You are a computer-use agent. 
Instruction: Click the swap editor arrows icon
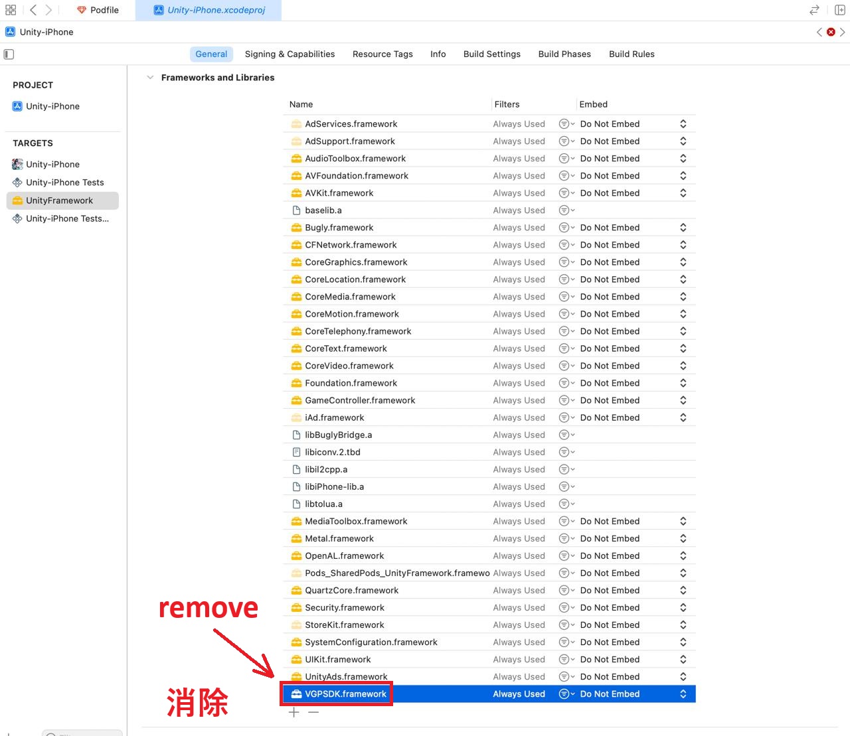tap(814, 10)
